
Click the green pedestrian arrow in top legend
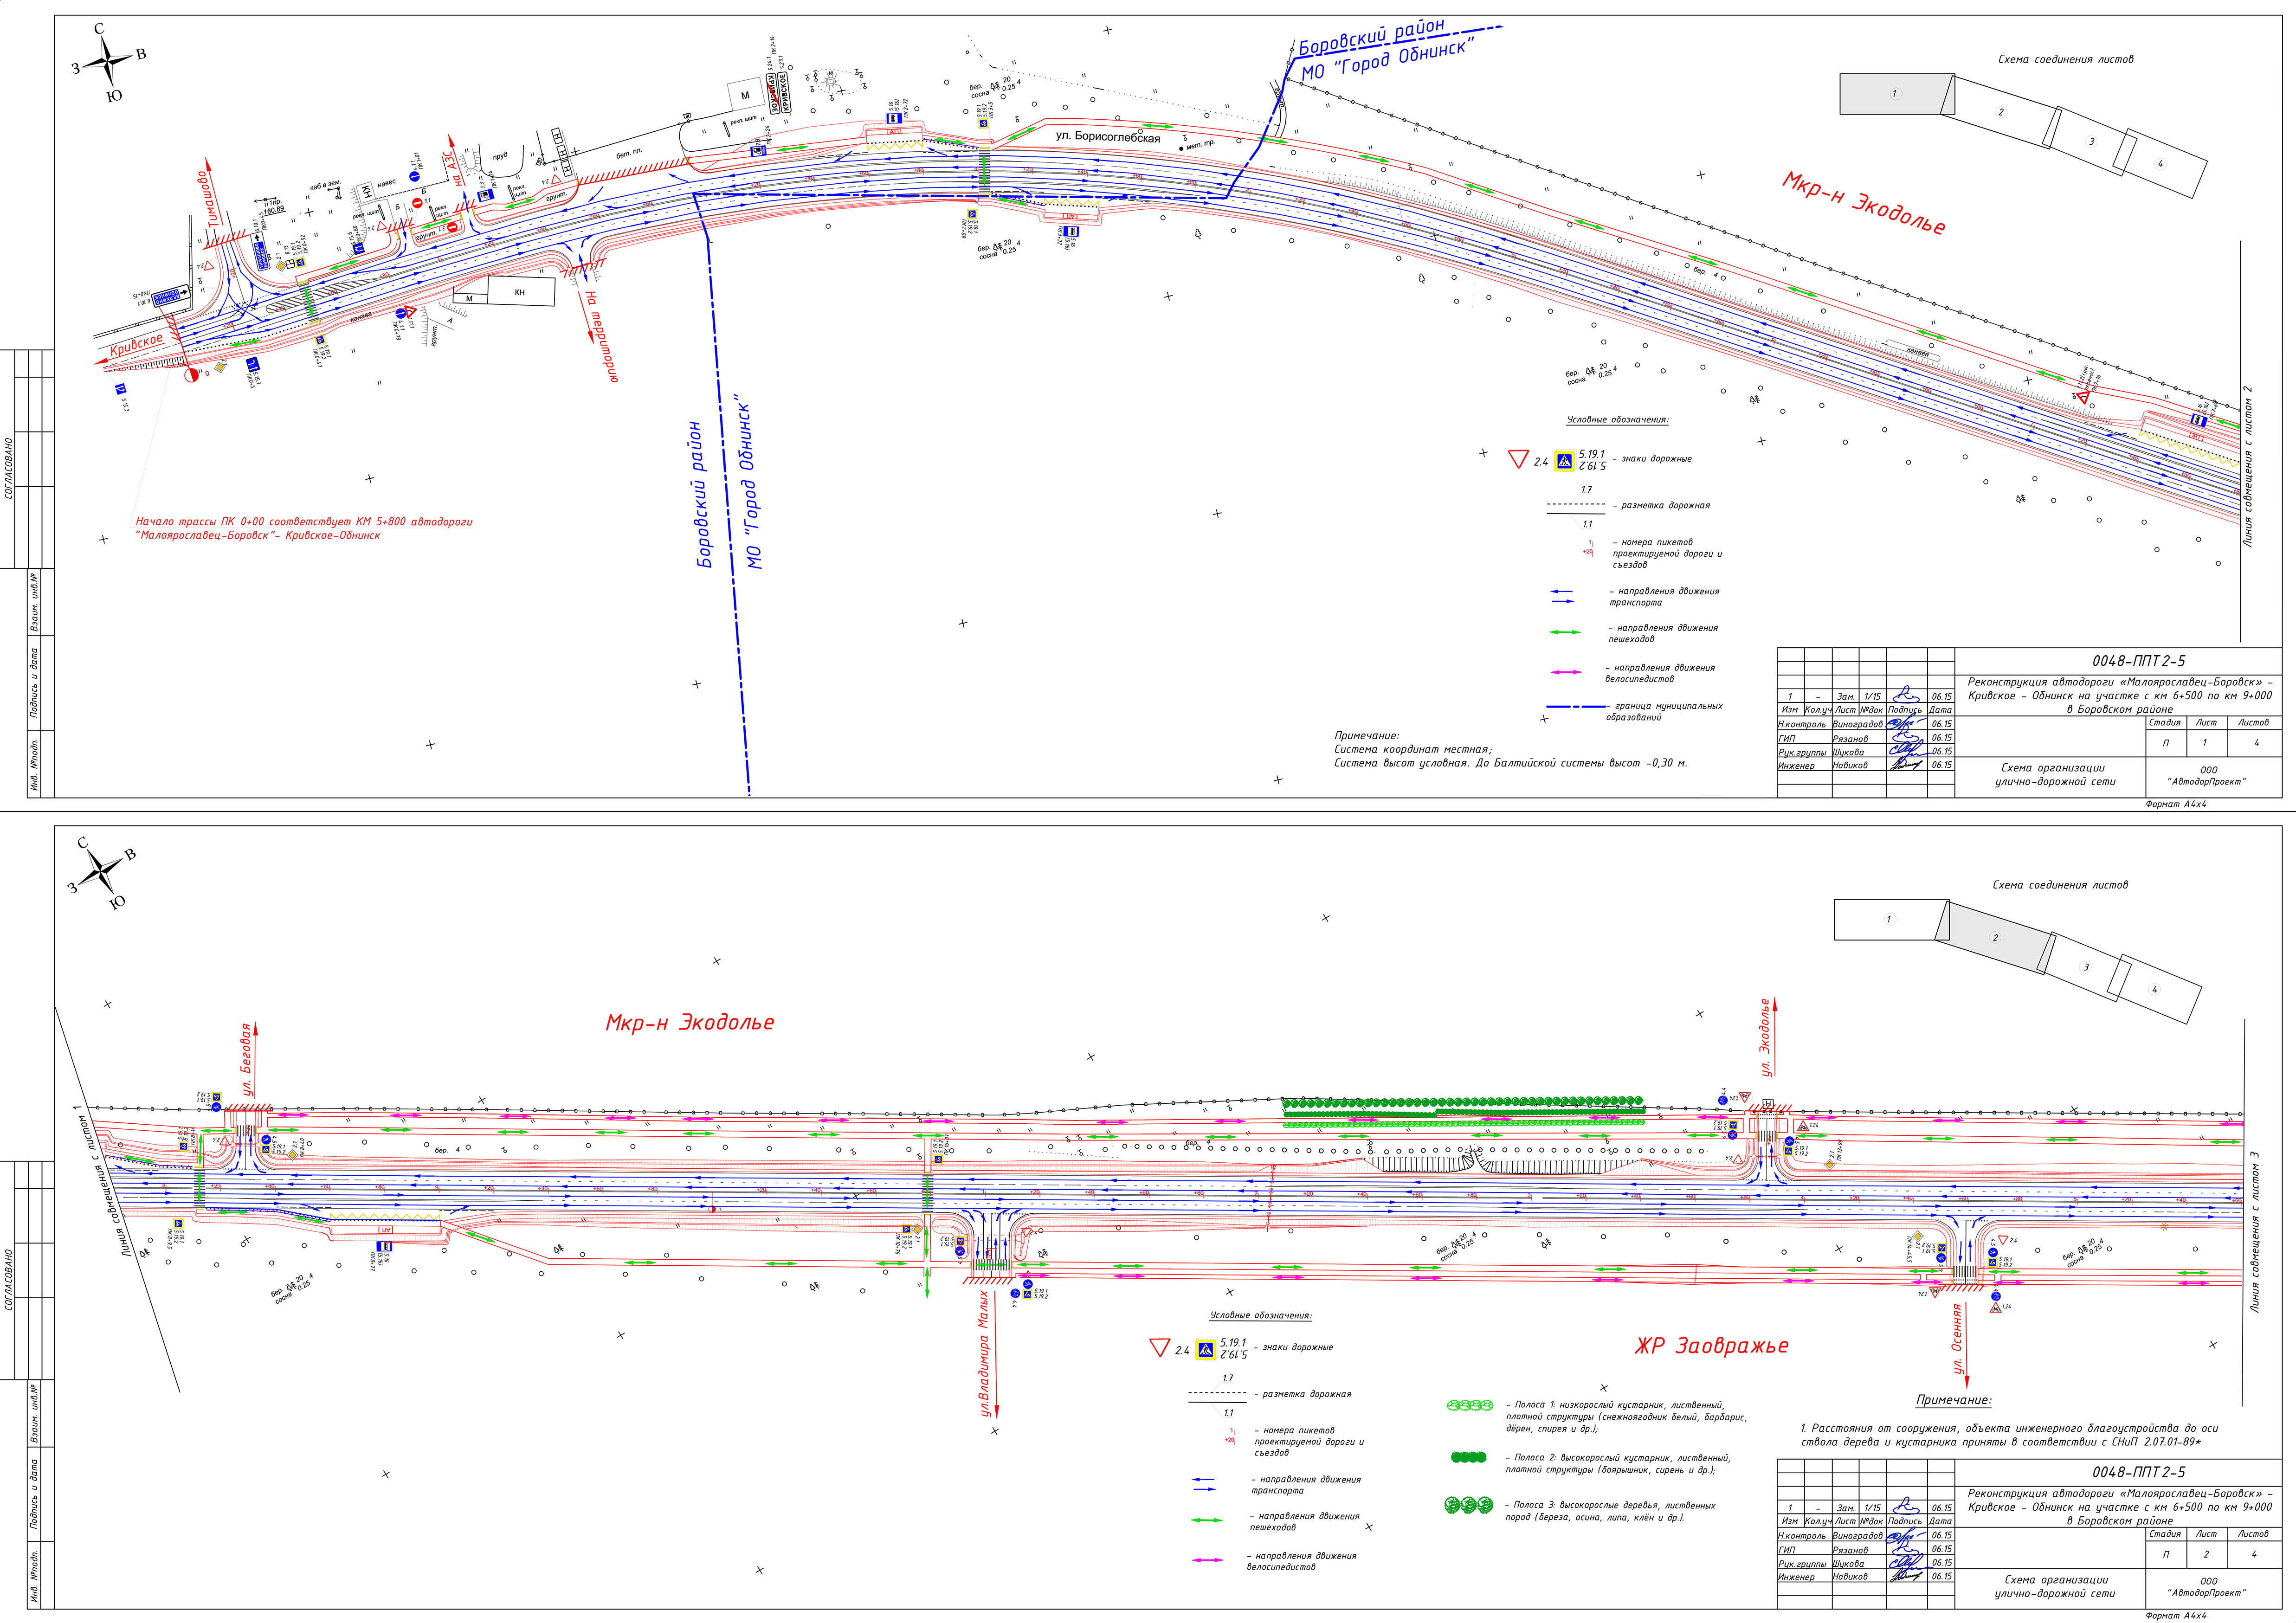pyautogui.click(x=1565, y=632)
